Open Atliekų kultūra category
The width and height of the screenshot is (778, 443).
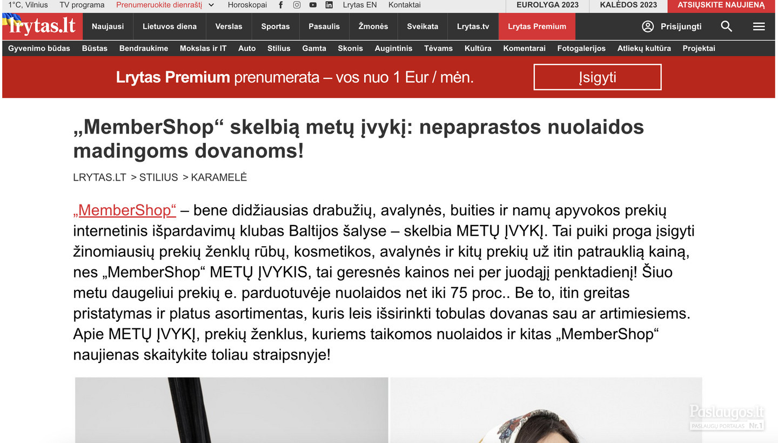[x=644, y=48]
